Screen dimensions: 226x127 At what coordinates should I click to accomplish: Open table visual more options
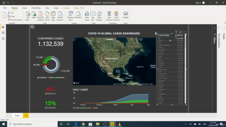(185, 32)
